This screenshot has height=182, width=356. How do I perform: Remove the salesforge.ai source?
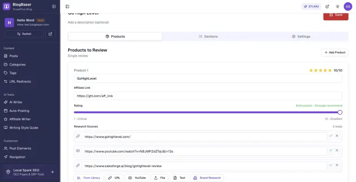click(x=337, y=165)
